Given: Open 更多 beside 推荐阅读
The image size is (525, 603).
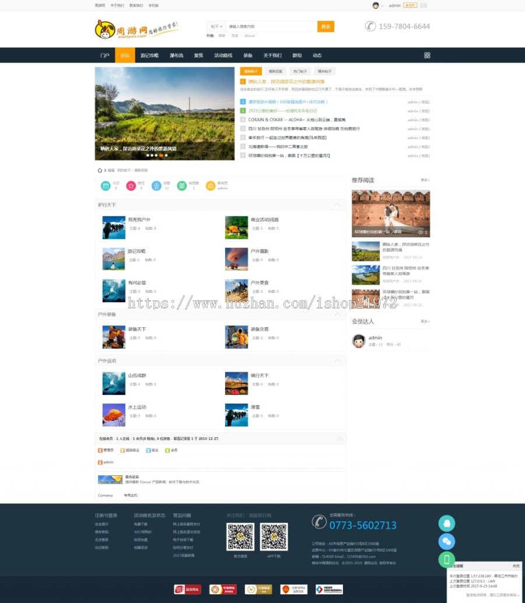Looking at the screenshot, I should click(x=425, y=180).
